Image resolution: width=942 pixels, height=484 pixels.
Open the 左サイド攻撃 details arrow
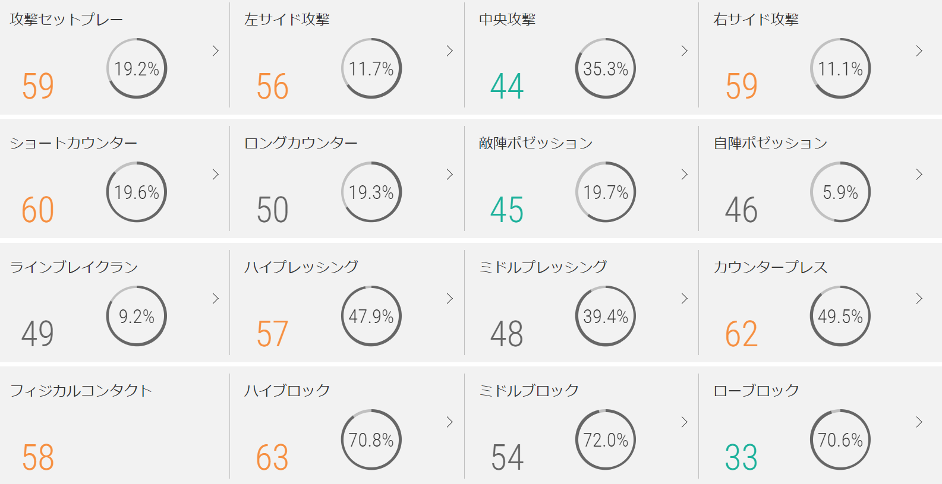tap(450, 51)
